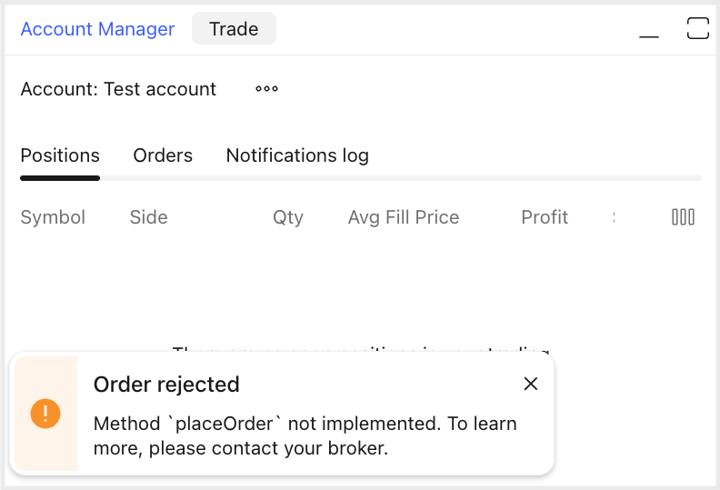Image resolution: width=720 pixels, height=490 pixels.
Task: Click the Account: Test account label
Action: pos(118,89)
